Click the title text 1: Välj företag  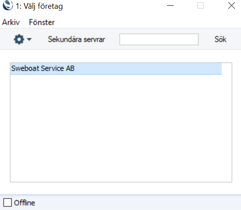(x=39, y=6)
